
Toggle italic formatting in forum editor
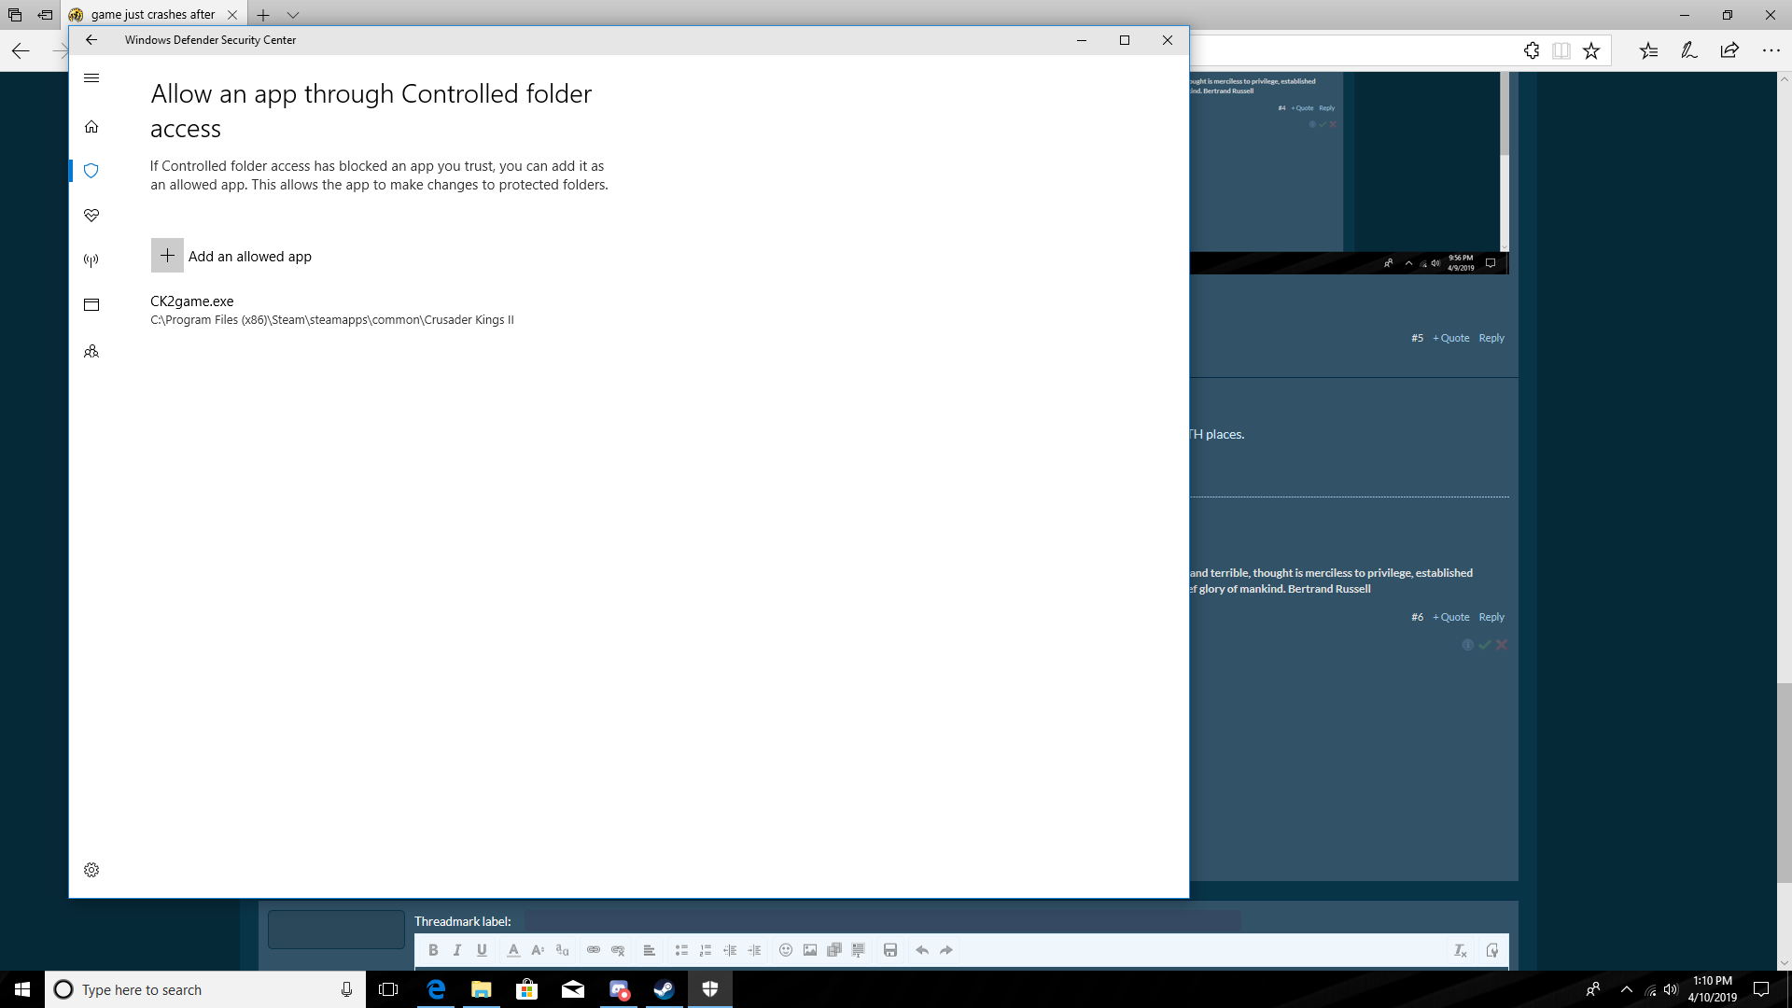pyautogui.click(x=457, y=950)
